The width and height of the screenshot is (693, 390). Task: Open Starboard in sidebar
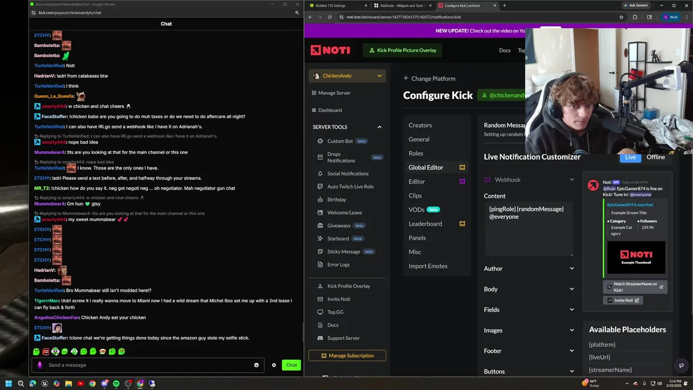[x=338, y=238]
